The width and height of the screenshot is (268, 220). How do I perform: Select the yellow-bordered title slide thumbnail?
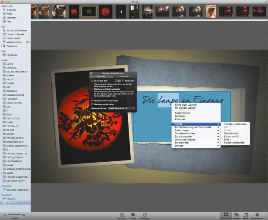coord(89,12)
